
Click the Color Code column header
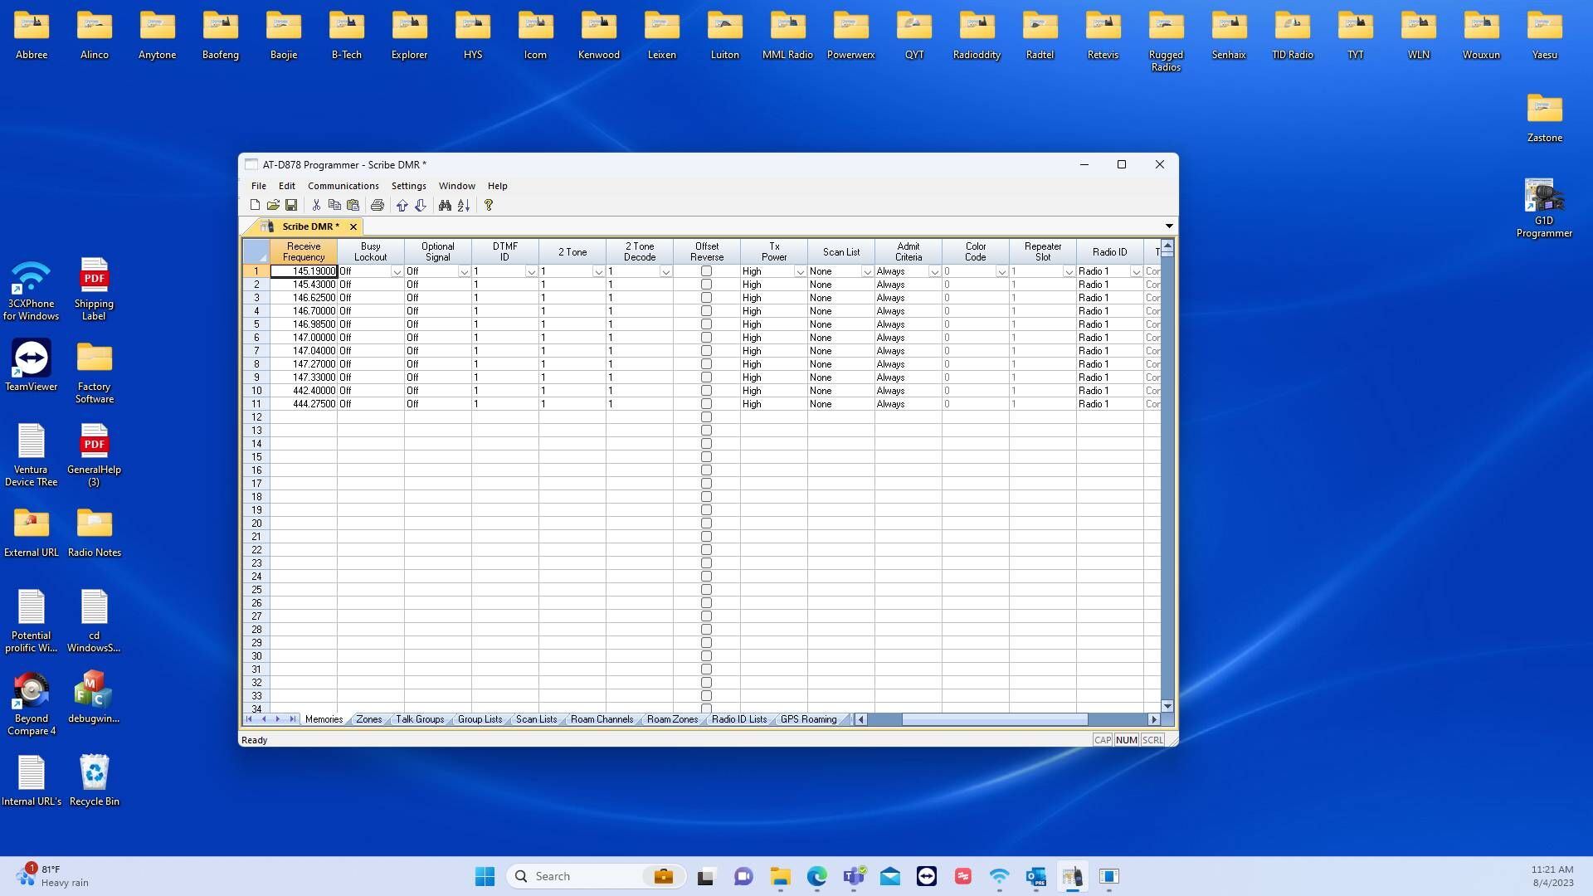point(976,251)
